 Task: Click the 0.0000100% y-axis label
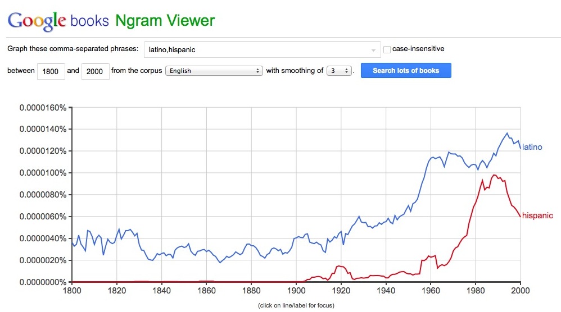43,173
